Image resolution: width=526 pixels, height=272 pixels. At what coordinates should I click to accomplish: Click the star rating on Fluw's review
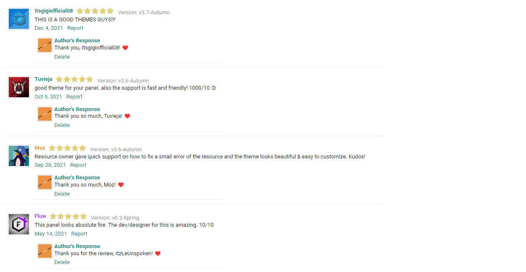point(68,217)
